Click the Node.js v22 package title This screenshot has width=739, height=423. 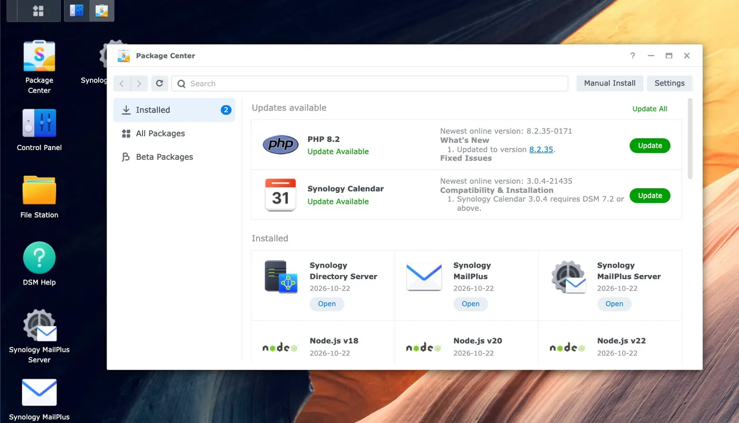(621, 341)
